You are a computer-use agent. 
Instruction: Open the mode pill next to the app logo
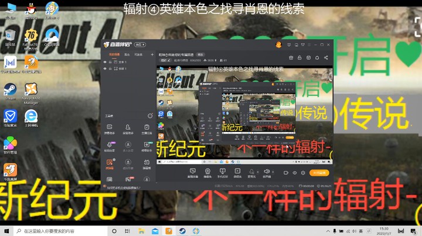coord(139,44)
